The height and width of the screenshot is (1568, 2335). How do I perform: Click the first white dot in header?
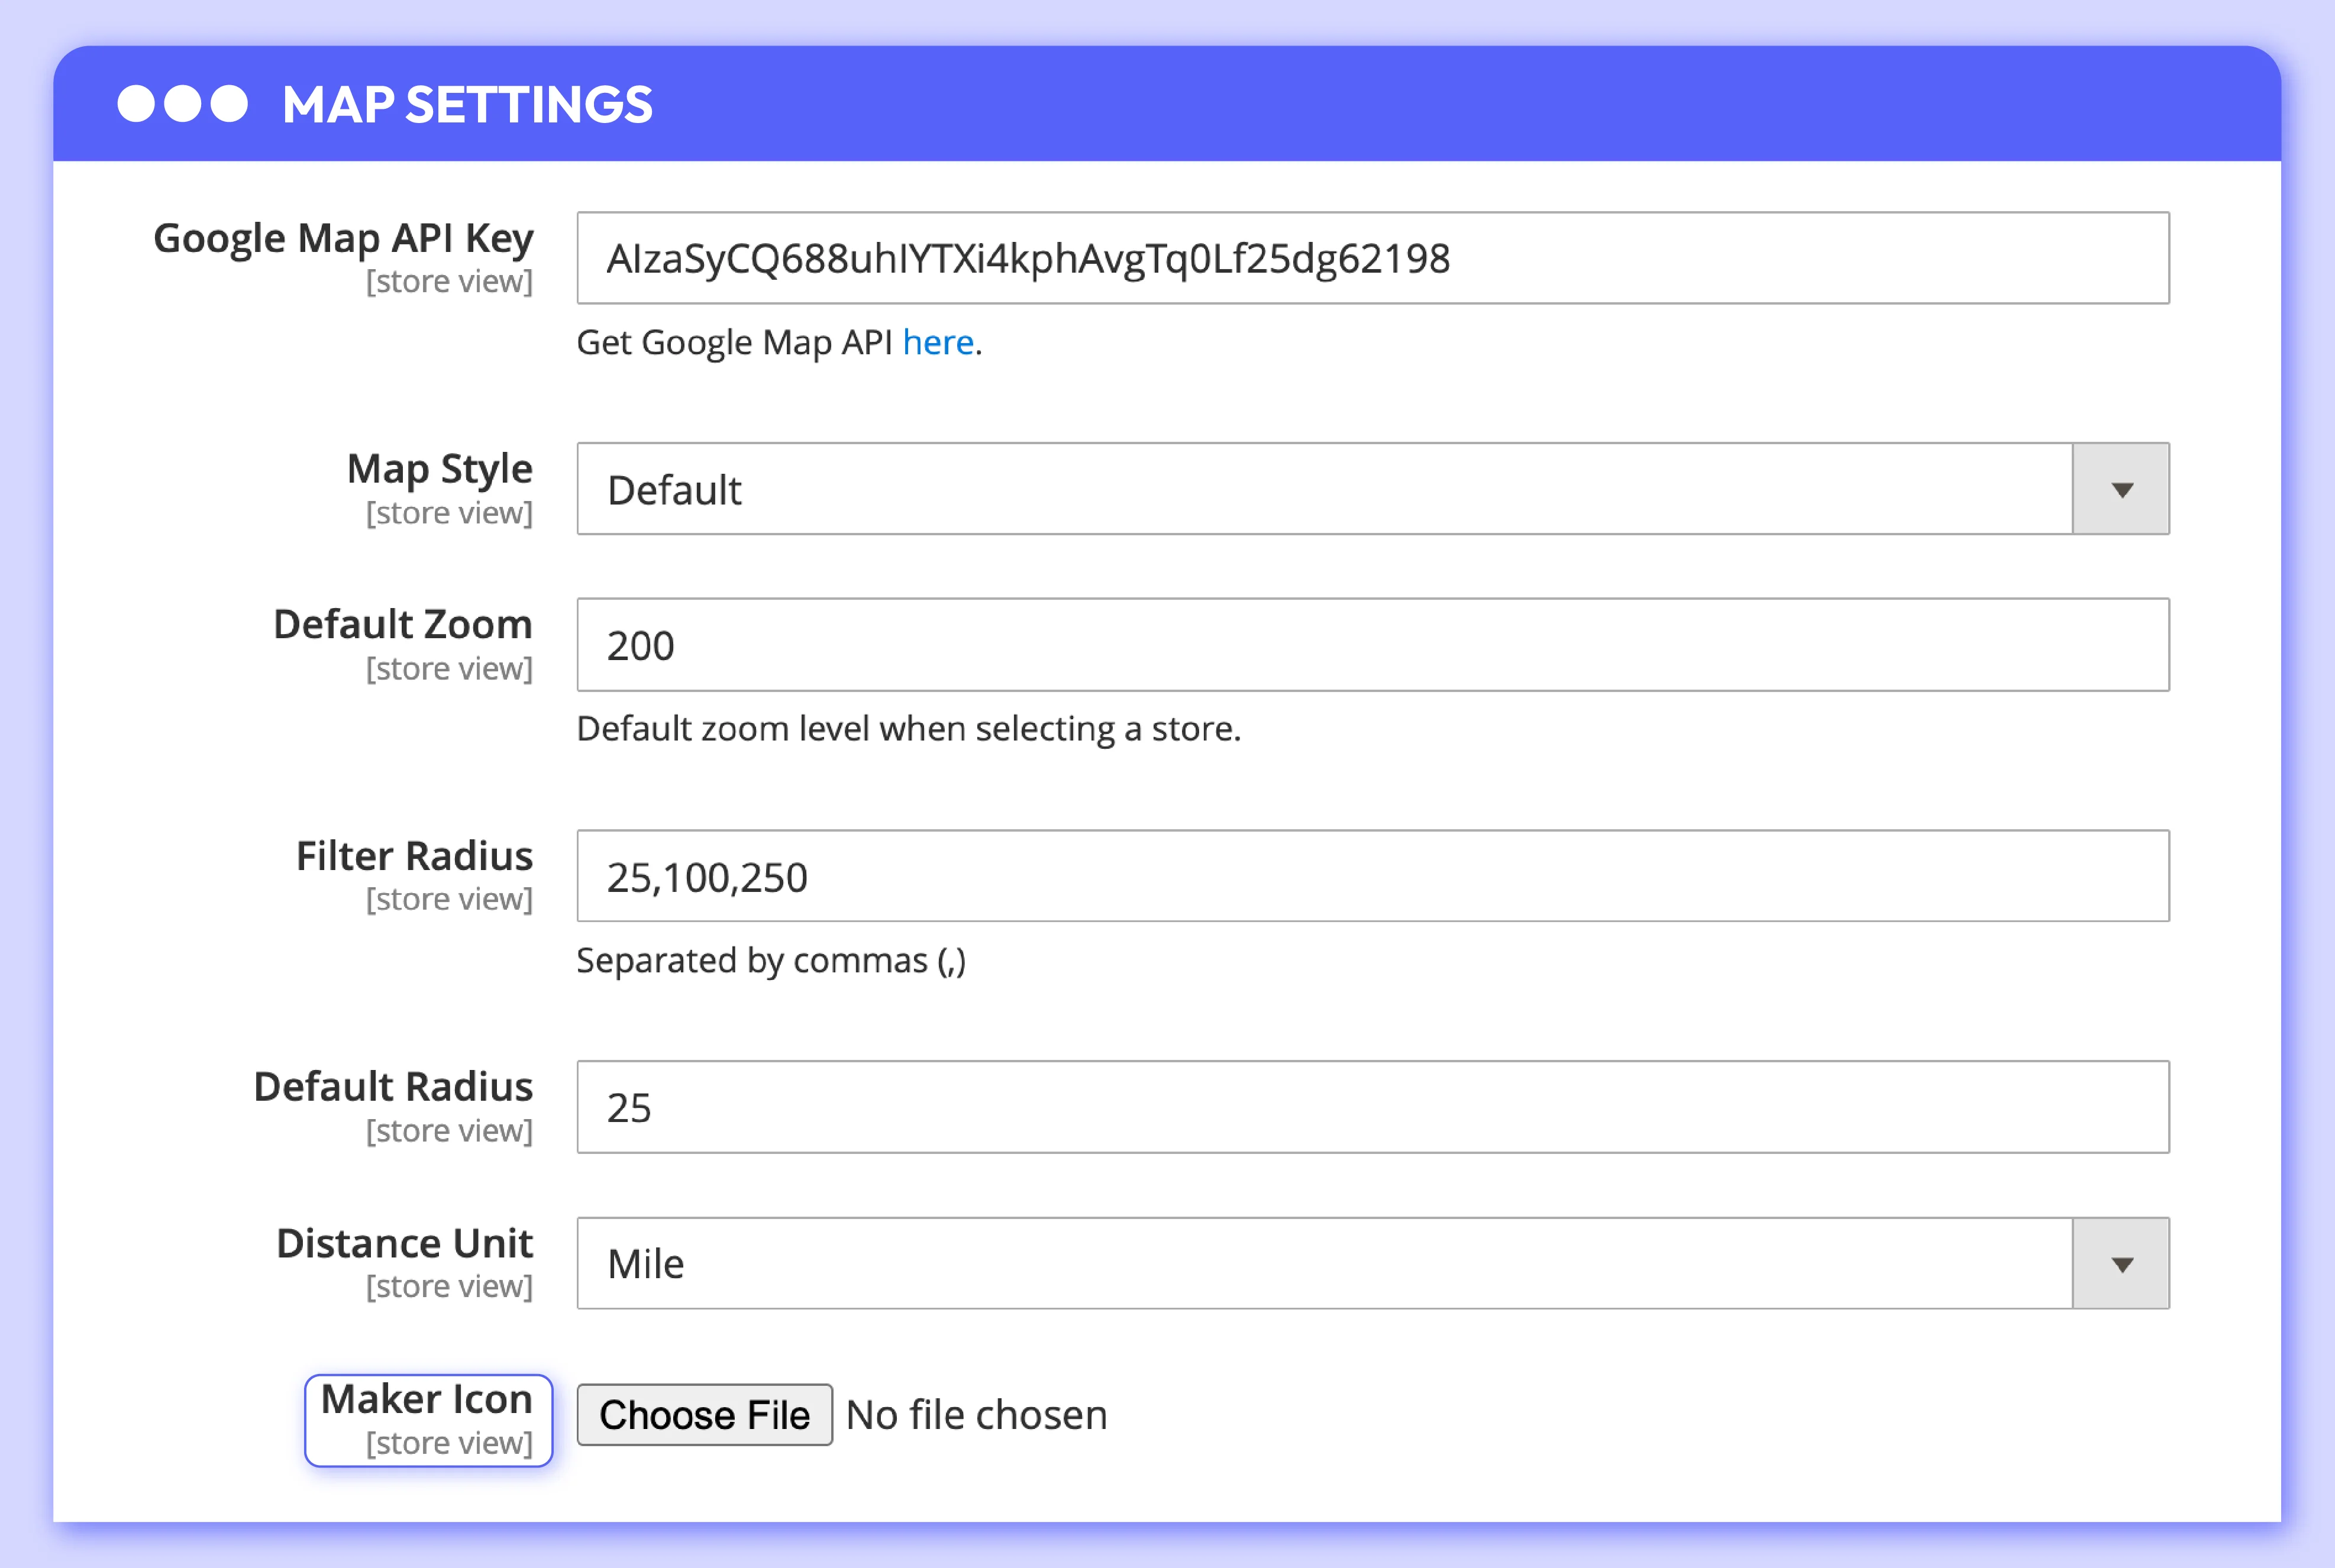136,104
